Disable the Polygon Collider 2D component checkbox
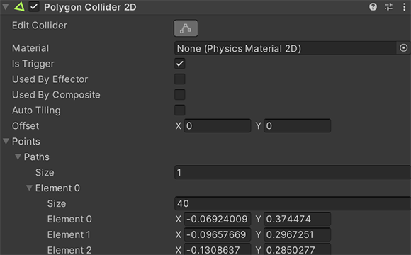This screenshot has width=411, height=255. point(34,7)
